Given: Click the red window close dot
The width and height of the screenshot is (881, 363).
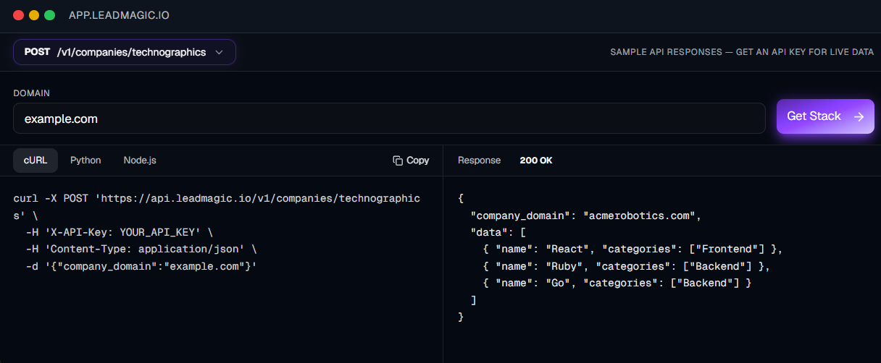Looking at the screenshot, I should pos(18,15).
